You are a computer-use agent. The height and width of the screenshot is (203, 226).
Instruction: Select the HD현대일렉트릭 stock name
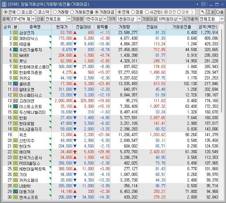pos(33,169)
